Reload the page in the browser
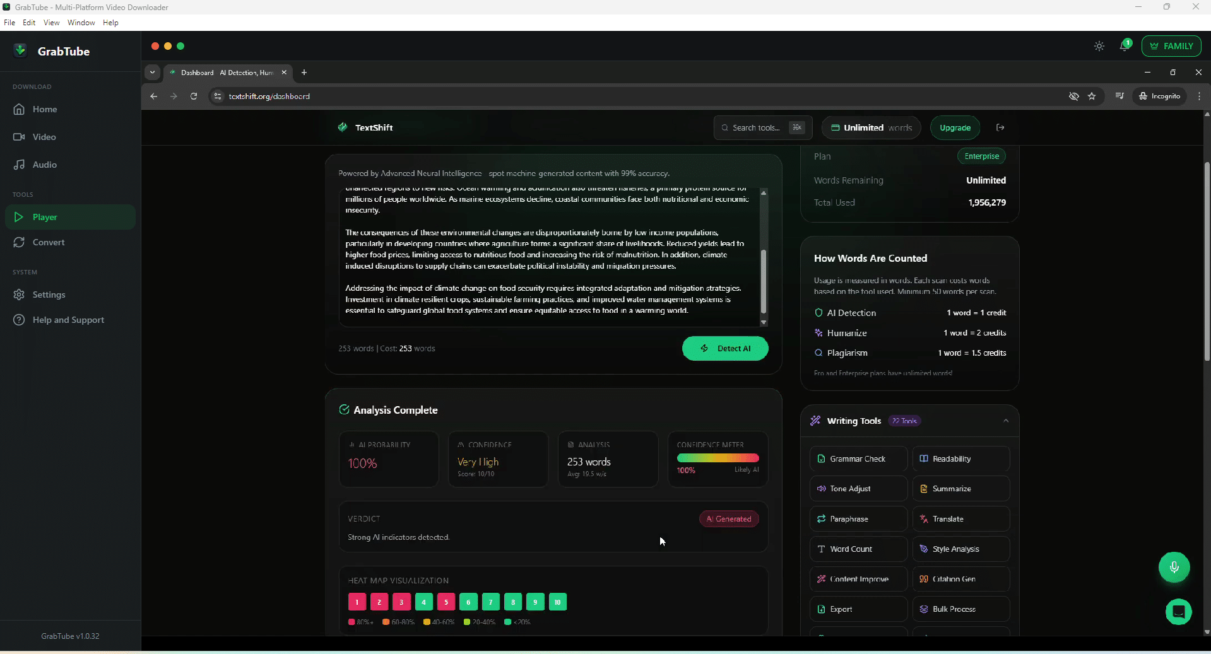 [x=194, y=96]
